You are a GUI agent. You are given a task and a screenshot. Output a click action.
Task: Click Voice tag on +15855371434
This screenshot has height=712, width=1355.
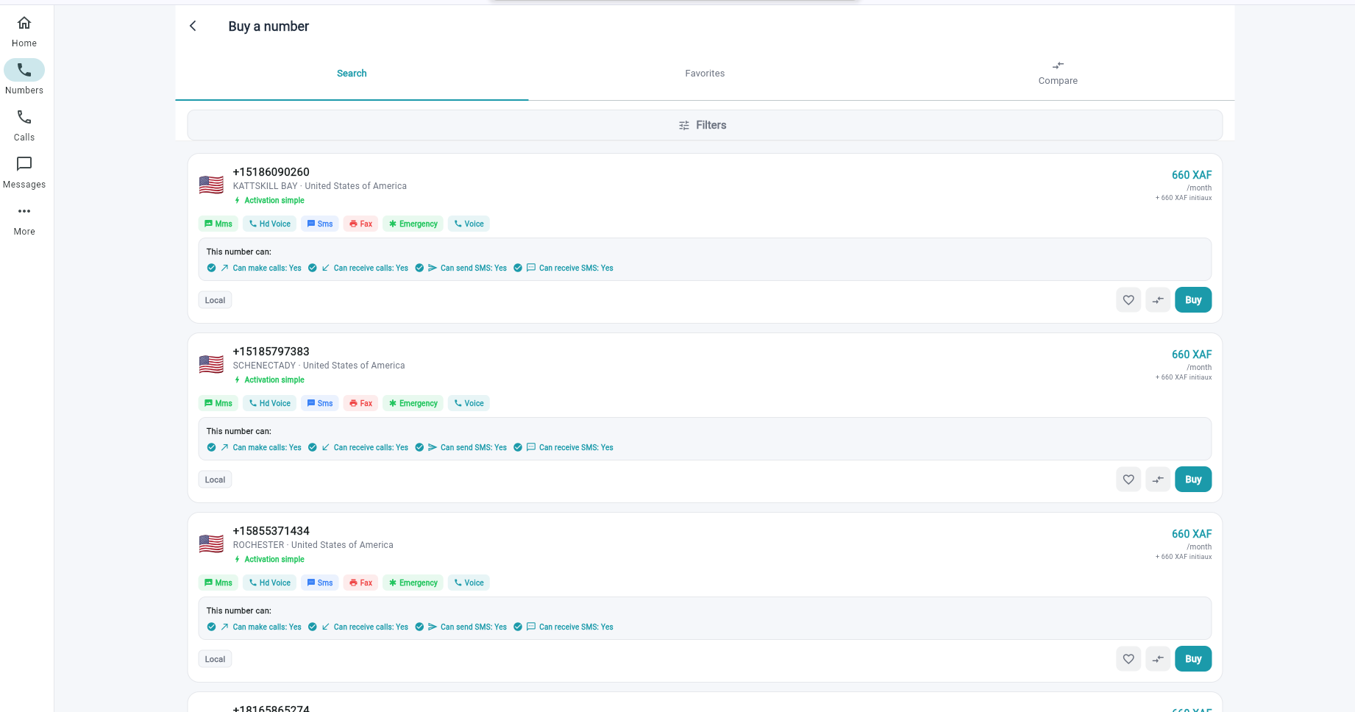469,583
